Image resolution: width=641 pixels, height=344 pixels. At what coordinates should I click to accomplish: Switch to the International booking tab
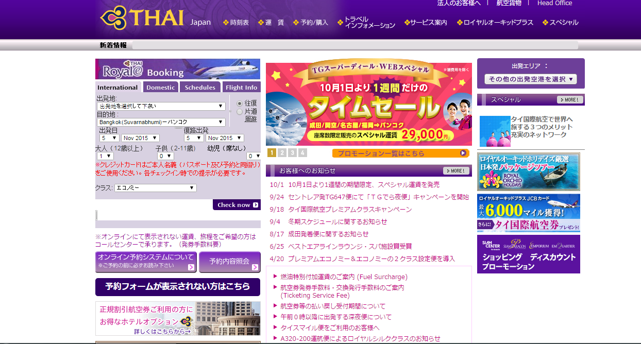tap(118, 87)
